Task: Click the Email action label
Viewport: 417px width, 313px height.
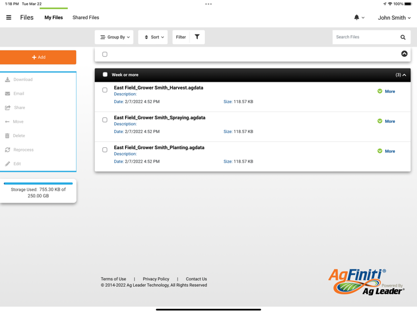Action: click(18, 94)
